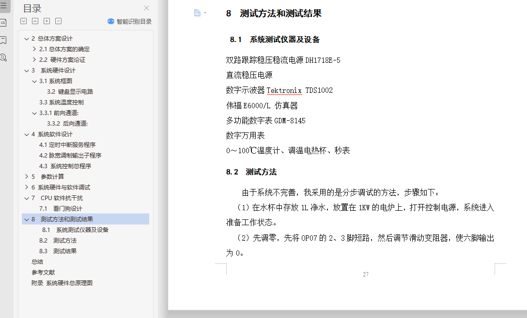Expand the 2.2 硬件方案论证 chevron
Screen dimensions: 527x318
[x=34, y=60]
